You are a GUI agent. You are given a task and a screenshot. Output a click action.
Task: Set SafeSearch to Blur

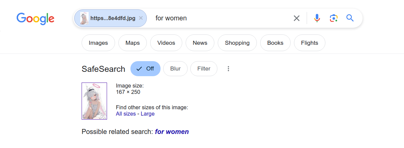175,69
